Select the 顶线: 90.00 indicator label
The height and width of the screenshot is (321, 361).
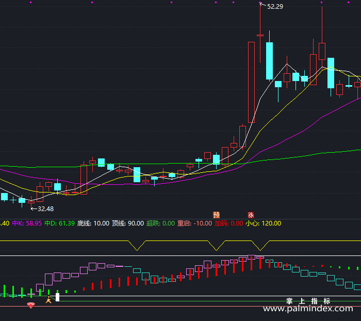(128, 223)
